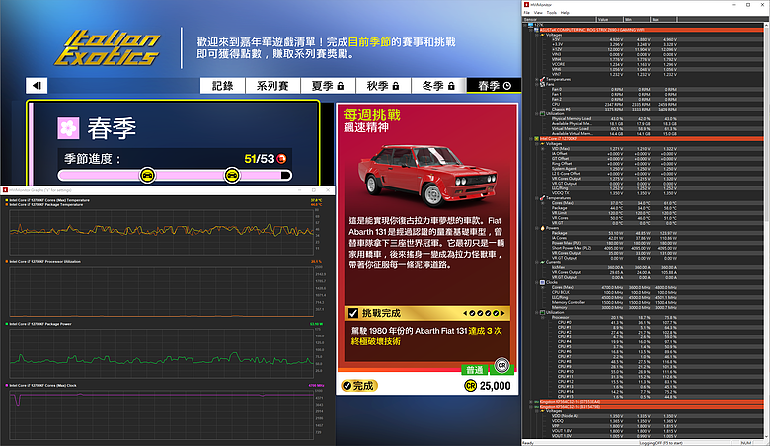Click the pink flower Spring season icon
The width and height of the screenshot is (770, 446).
[x=68, y=128]
